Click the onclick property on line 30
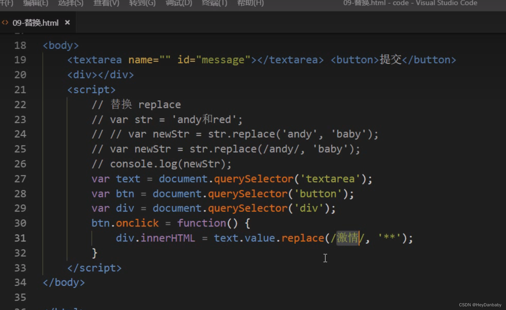506x310 pixels. click(x=137, y=223)
